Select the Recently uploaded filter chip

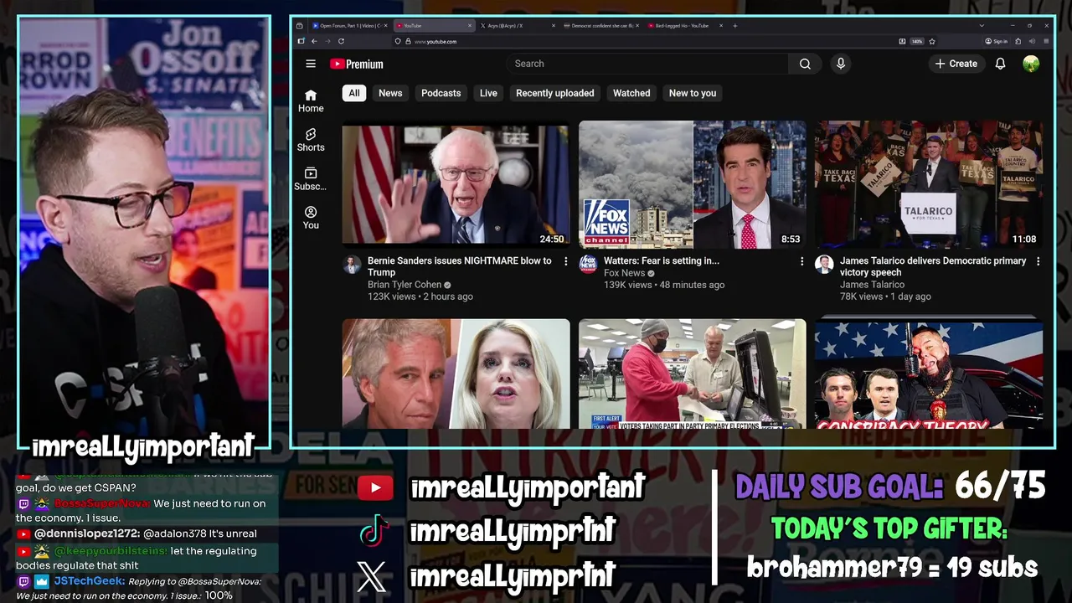pos(555,93)
